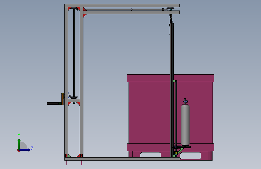Select the magenta pallet load body
261x169 pixels.
tap(150, 112)
